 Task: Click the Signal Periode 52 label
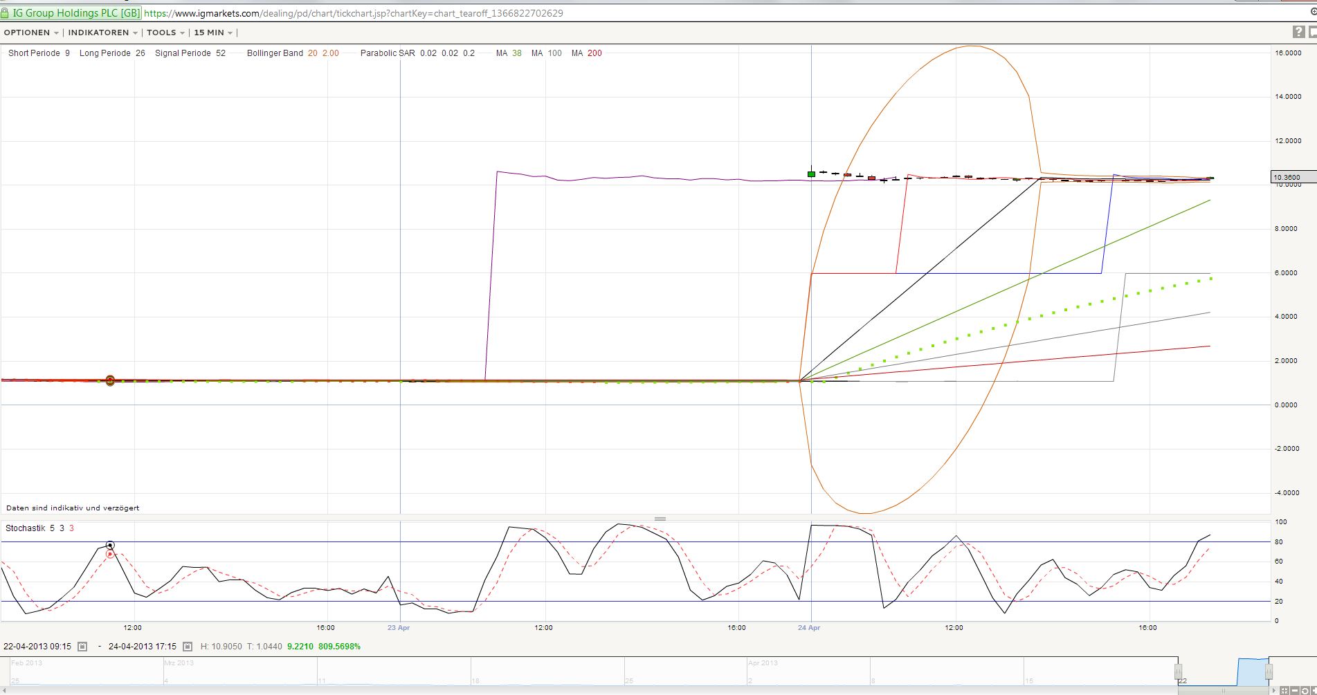point(190,53)
